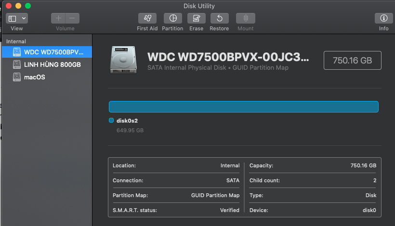Click the Erase toolbar icon
Screen dimensions: 395x226
click(197, 18)
